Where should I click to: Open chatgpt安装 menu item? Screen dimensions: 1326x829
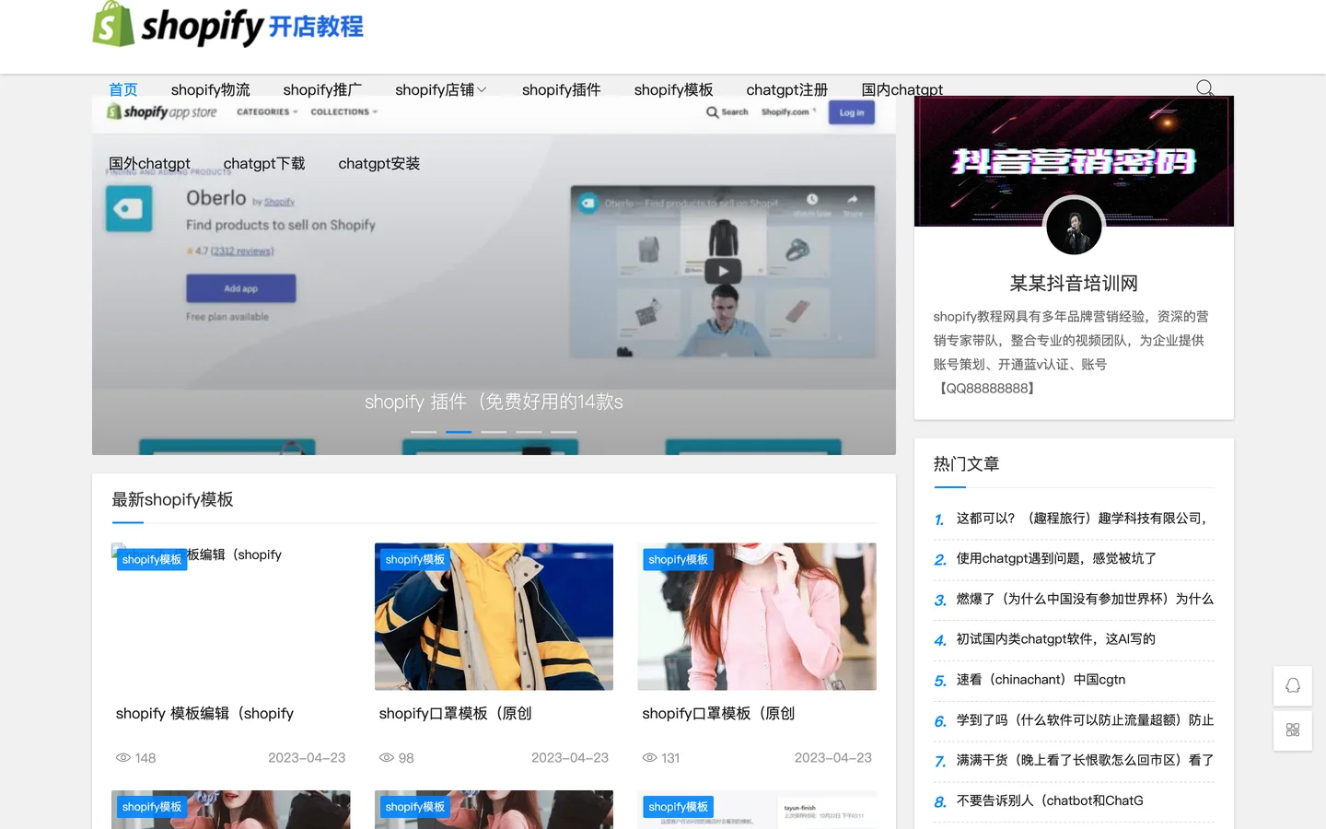[379, 163]
